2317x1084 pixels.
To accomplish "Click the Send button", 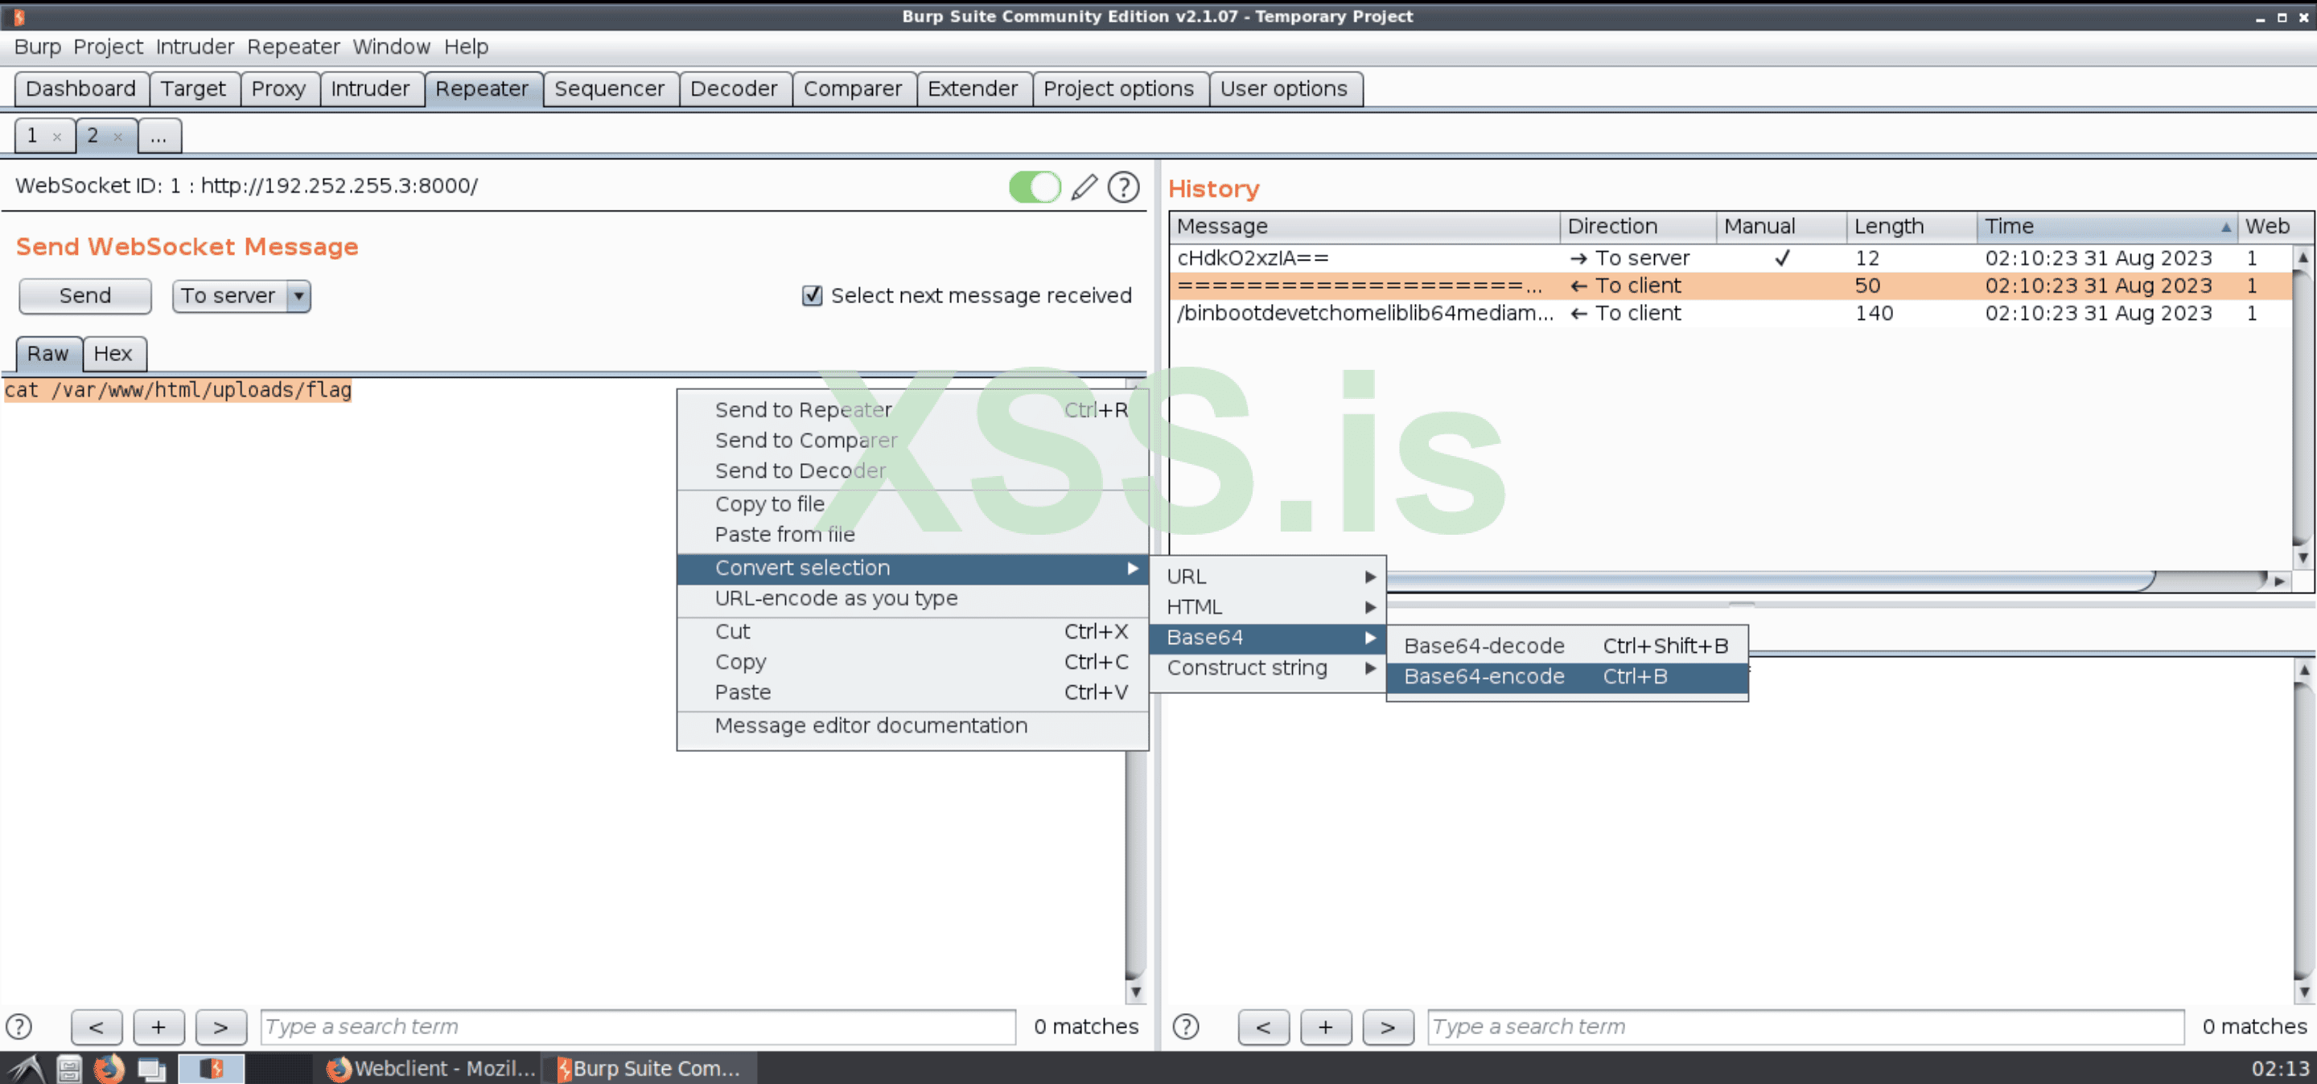I will tap(84, 296).
